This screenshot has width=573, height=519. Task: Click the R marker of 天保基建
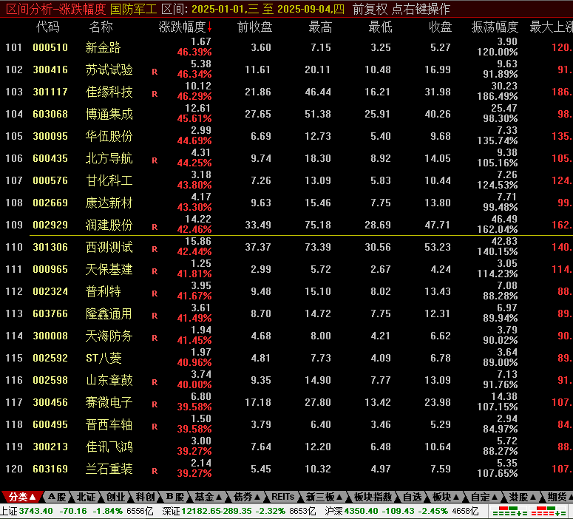tap(155, 271)
